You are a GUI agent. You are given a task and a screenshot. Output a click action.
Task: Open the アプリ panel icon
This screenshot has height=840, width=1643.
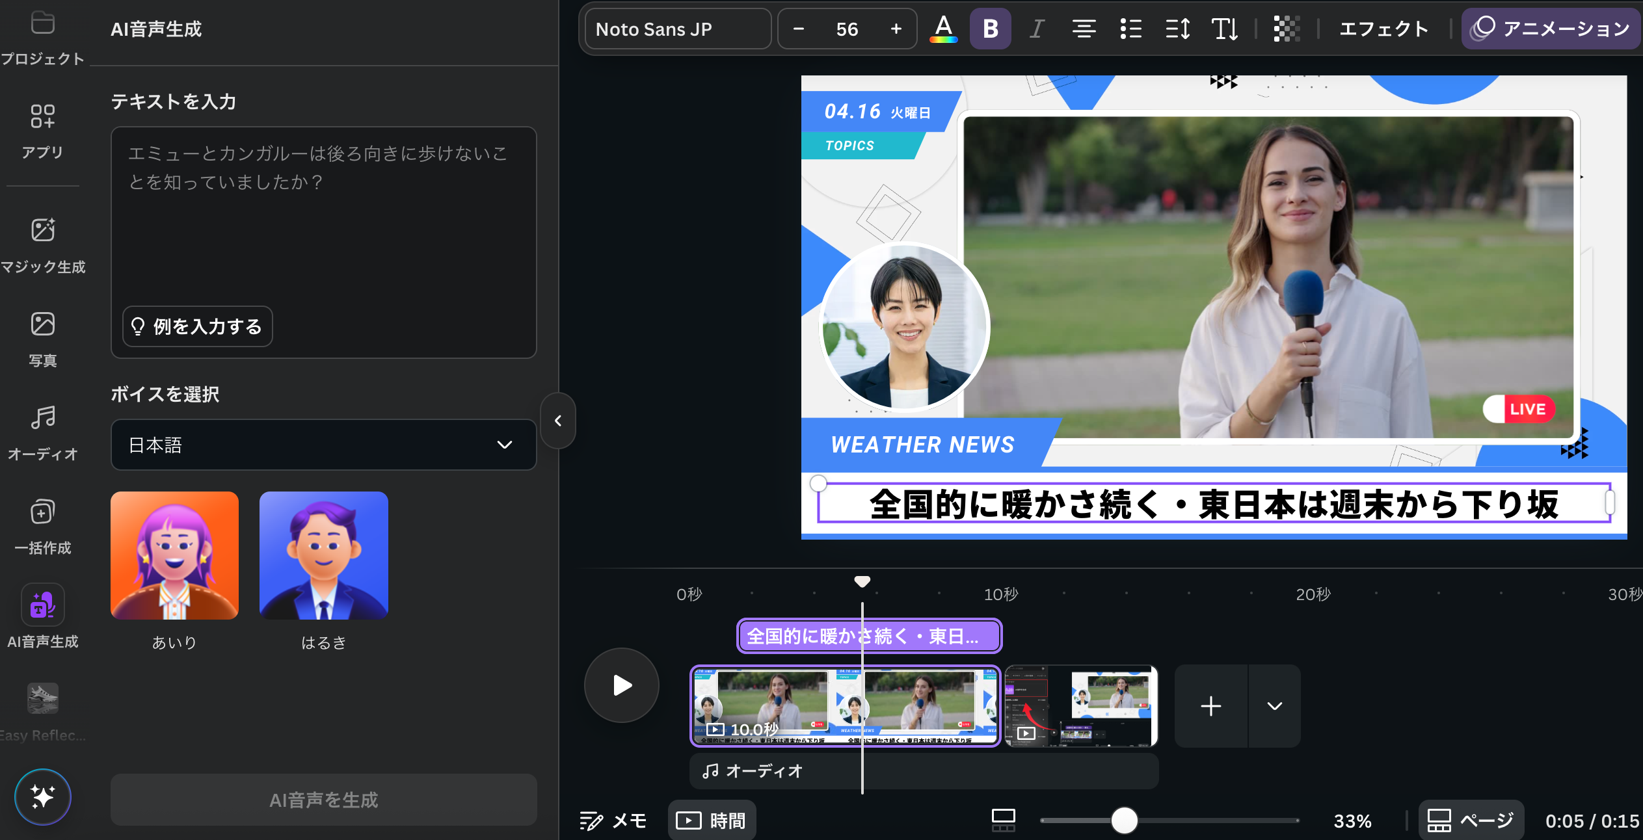43,117
